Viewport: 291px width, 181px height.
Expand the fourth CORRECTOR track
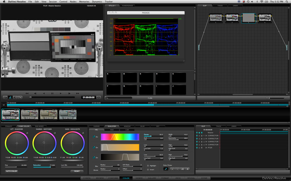[206, 145]
